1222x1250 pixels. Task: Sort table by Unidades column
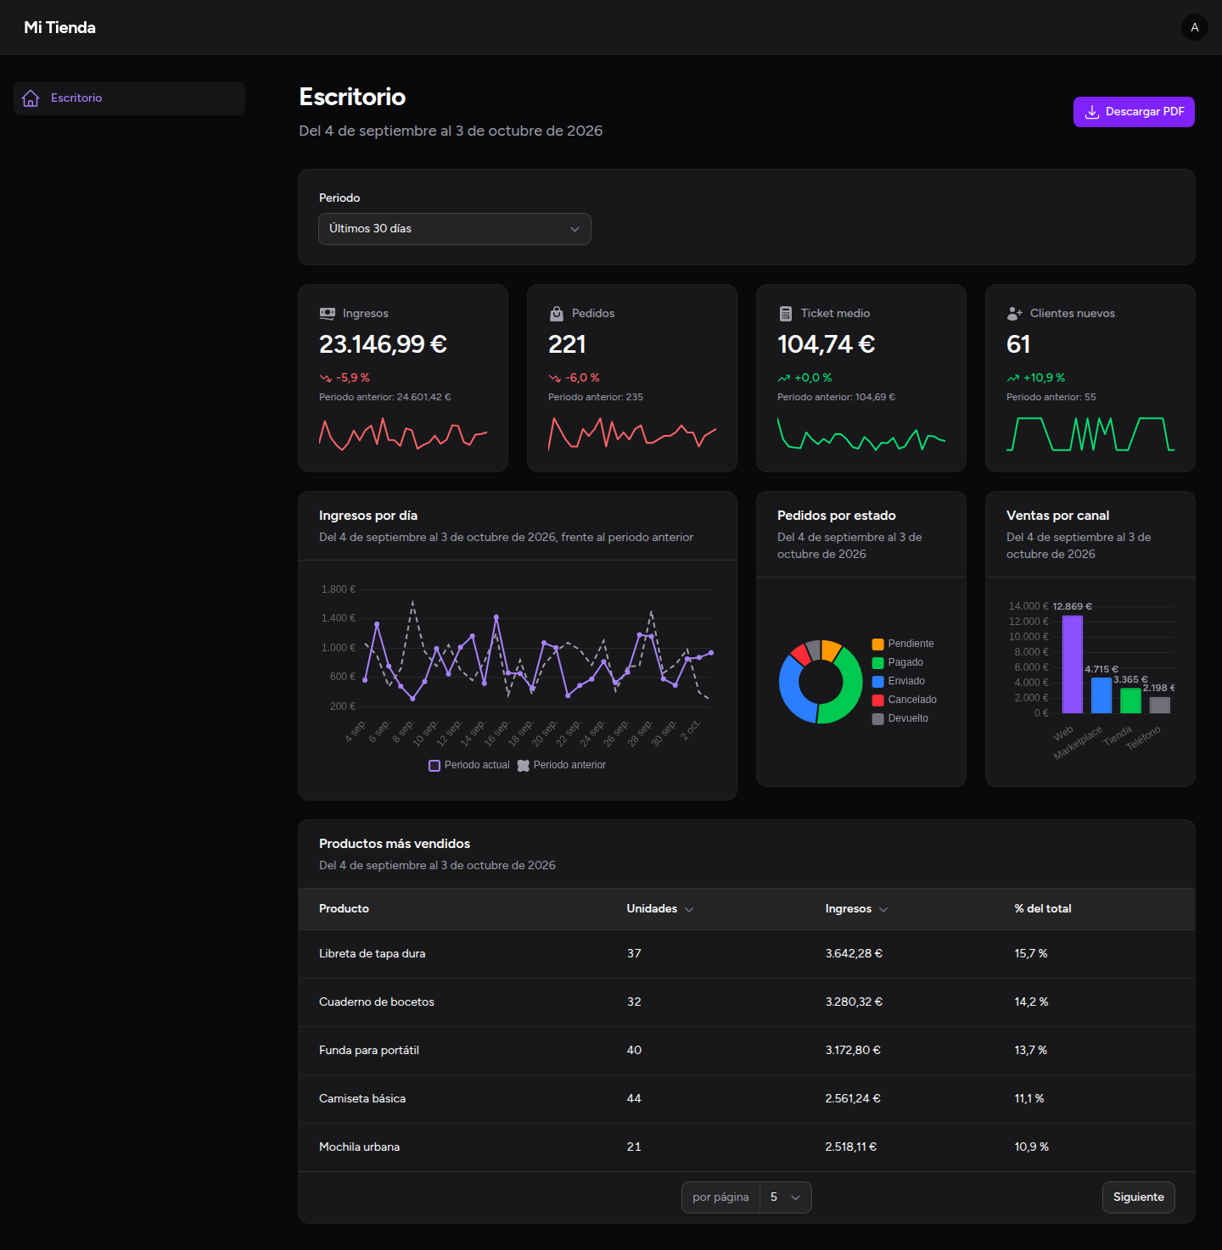tap(660, 909)
